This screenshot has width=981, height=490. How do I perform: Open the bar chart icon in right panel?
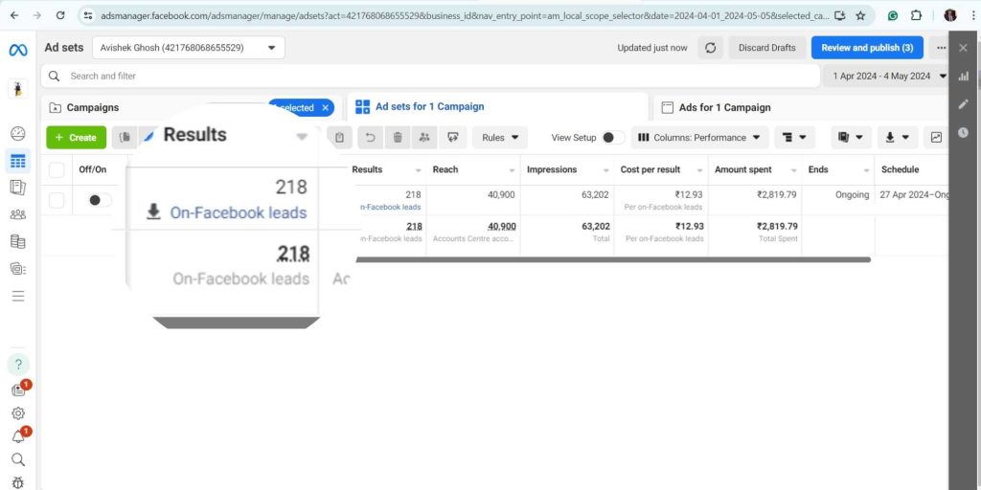[x=964, y=77]
